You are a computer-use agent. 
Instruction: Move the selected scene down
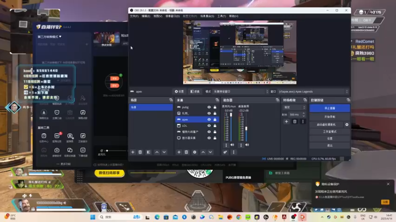pyautogui.click(x=164, y=152)
